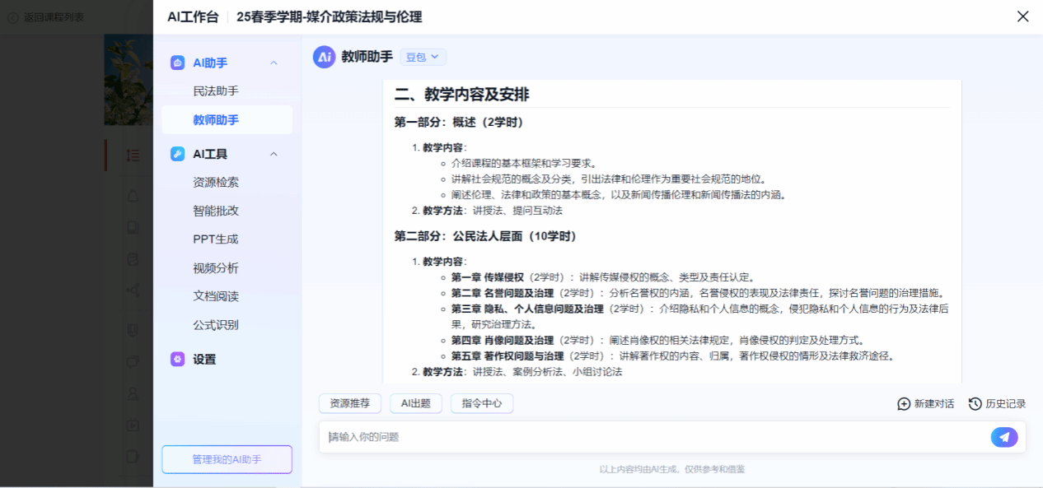Open 指令中心 button
1043x488 pixels.
point(482,403)
